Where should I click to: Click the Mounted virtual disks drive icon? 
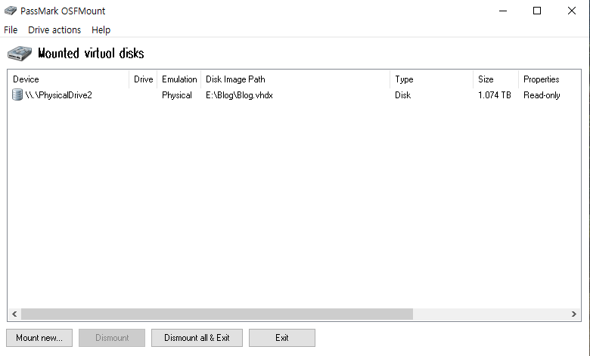[x=20, y=54]
